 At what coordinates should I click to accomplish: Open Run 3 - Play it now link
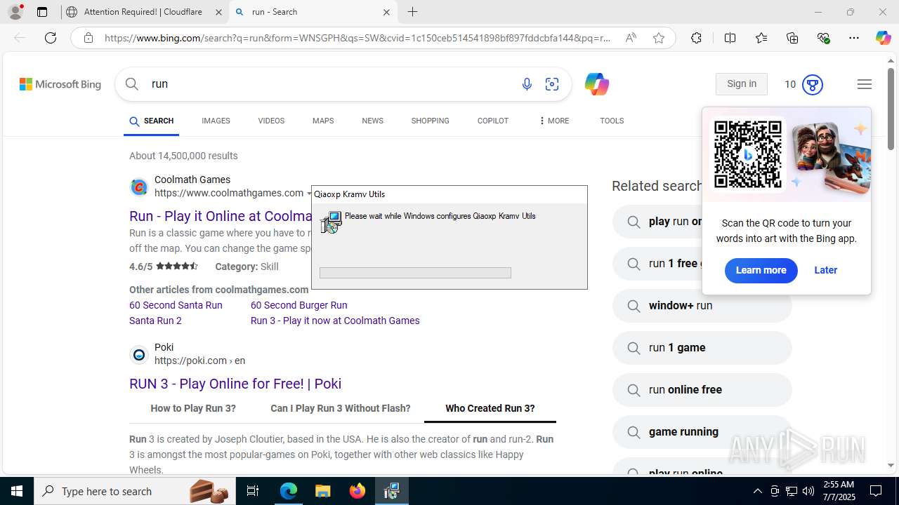pyautogui.click(x=335, y=321)
